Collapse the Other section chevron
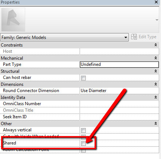Viewport: 161px width, 159px height. pyautogui.click(x=156, y=124)
